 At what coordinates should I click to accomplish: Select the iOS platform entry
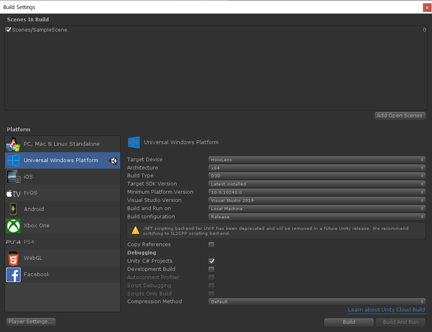pos(62,177)
